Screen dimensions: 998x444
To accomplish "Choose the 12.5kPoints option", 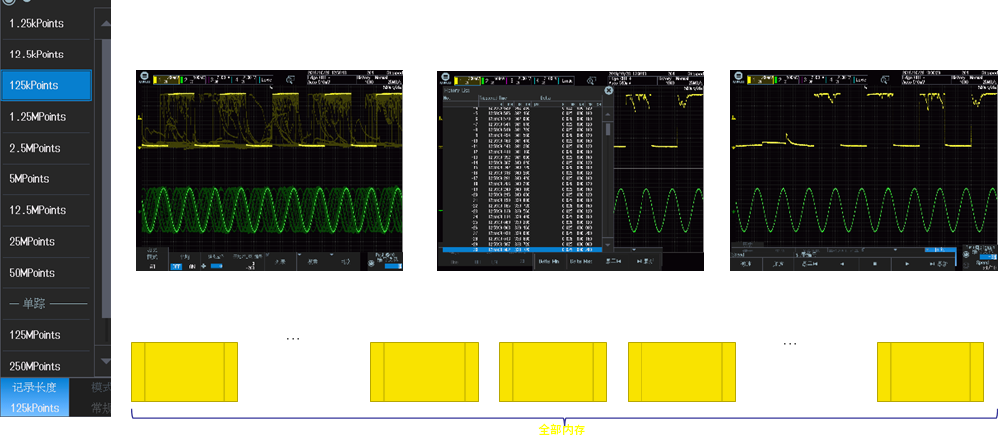I will [46, 55].
